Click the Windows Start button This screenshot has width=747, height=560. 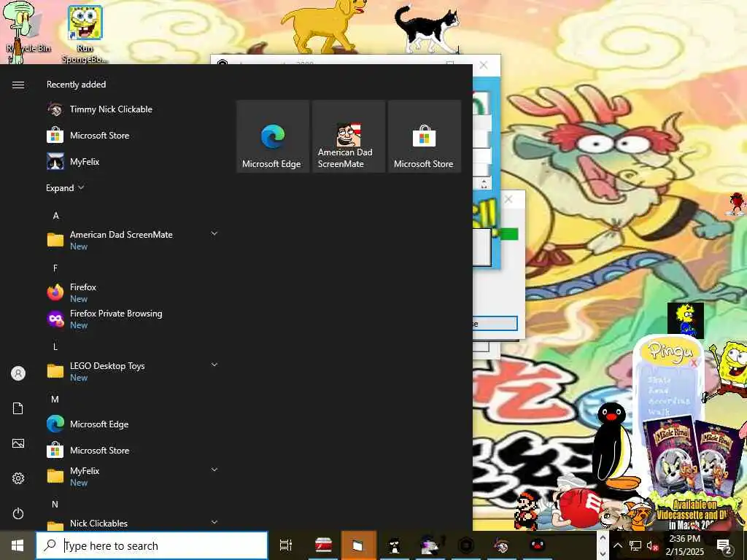pyautogui.click(x=18, y=545)
